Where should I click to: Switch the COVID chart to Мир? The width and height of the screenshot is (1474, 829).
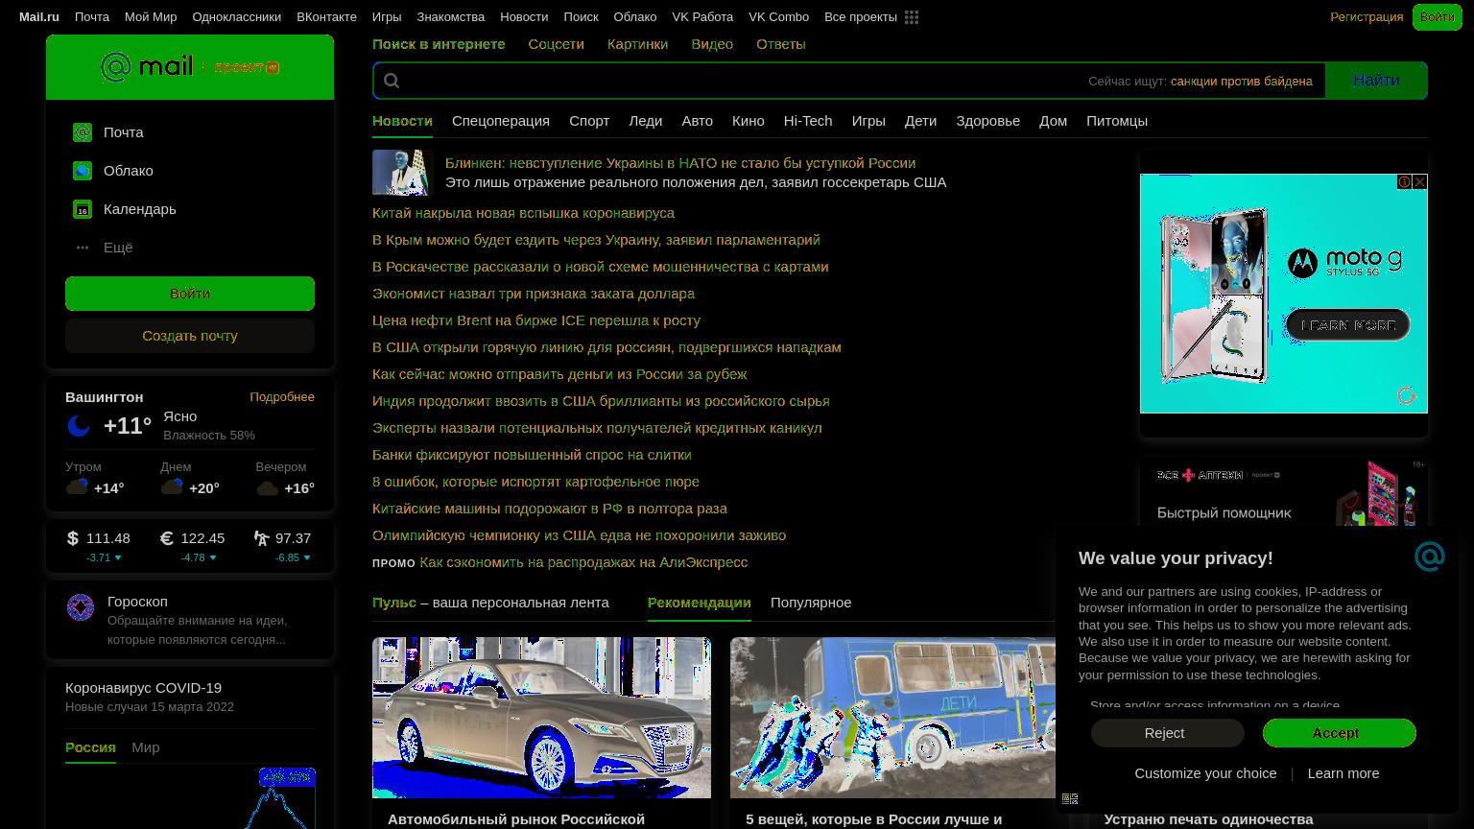(x=146, y=747)
